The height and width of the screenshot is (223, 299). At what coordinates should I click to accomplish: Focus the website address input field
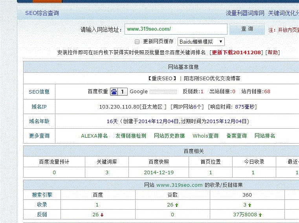pos(176,29)
